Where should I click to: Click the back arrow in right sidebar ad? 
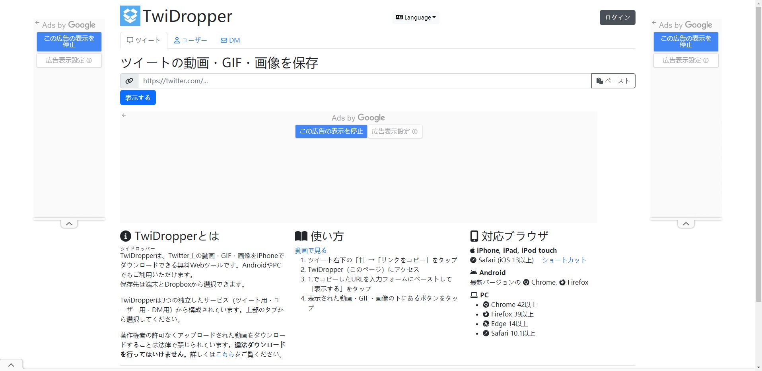coord(654,23)
